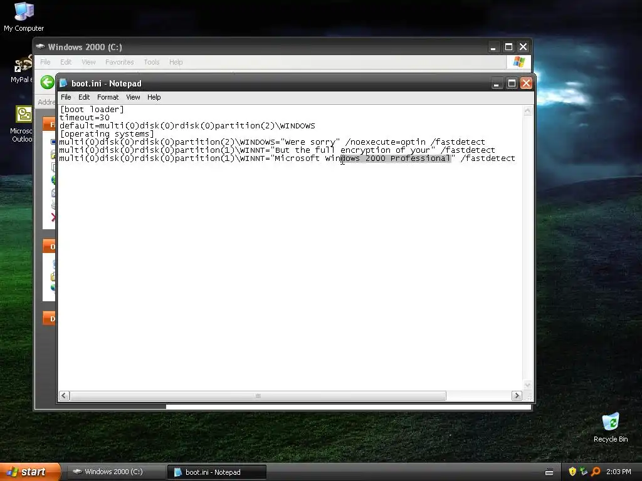Click the Start button

(30, 472)
